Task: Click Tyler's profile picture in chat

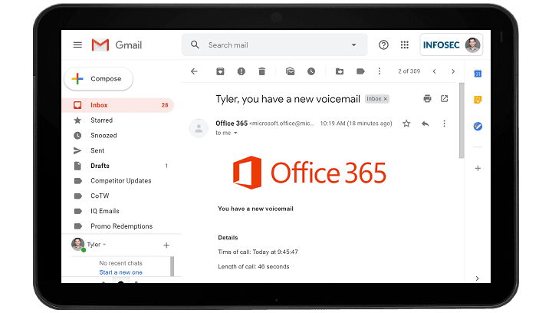Action: tap(77, 244)
